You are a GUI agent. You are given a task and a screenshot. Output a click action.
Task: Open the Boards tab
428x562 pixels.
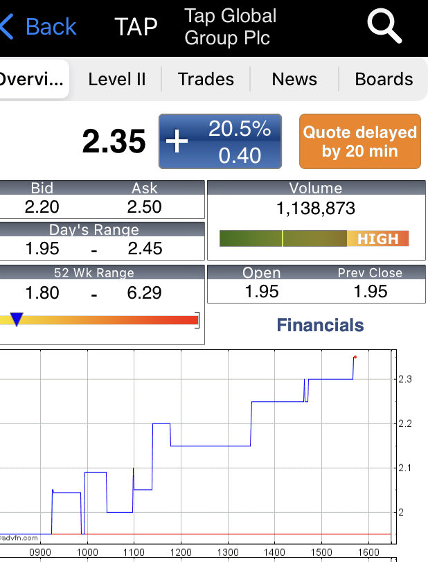tap(384, 79)
